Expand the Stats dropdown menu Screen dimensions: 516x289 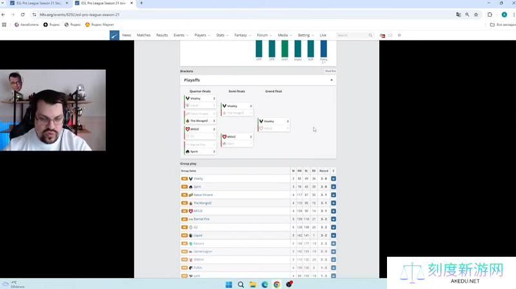[x=222, y=35]
